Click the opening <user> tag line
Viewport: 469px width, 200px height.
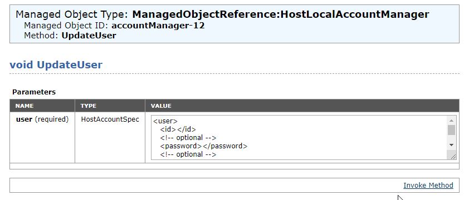coord(165,121)
